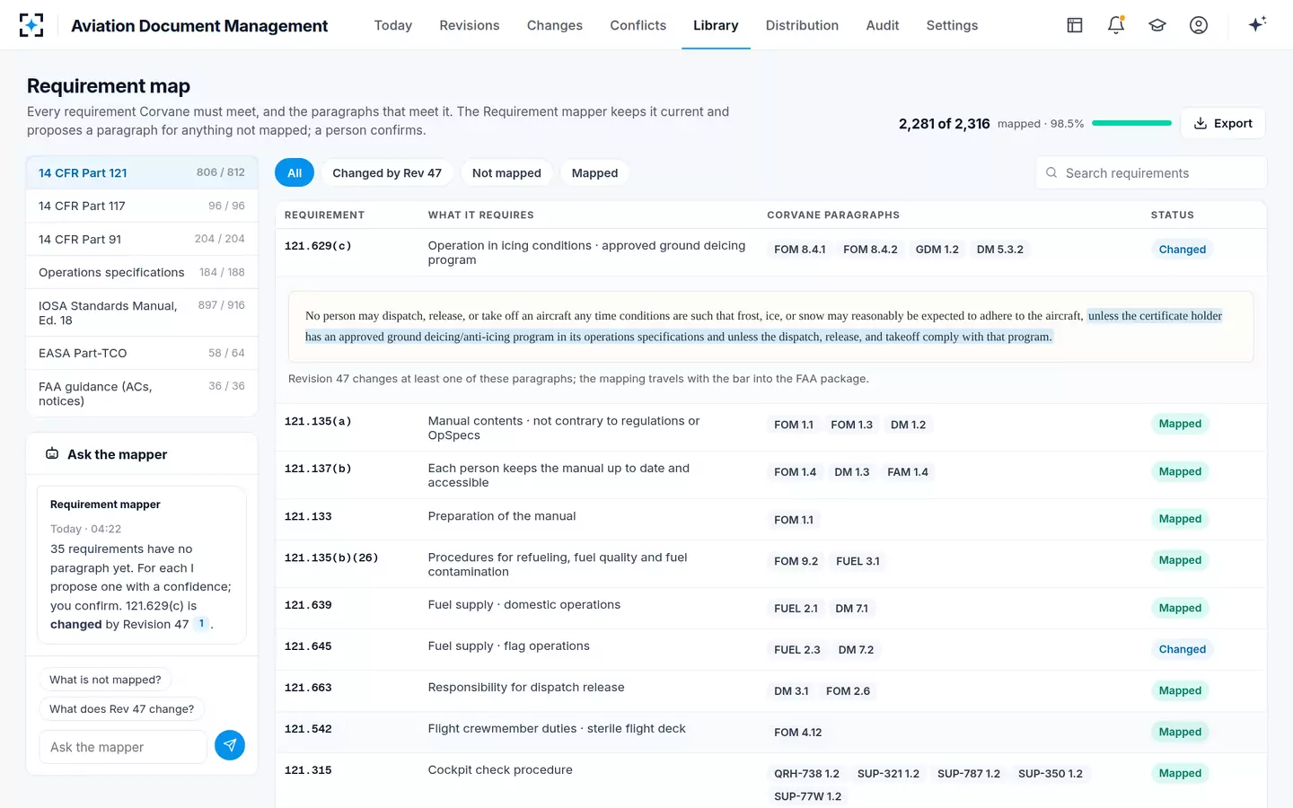Click the Aviation Document Management logo icon
The width and height of the screenshot is (1293, 808).
click(x=31, y=25)
